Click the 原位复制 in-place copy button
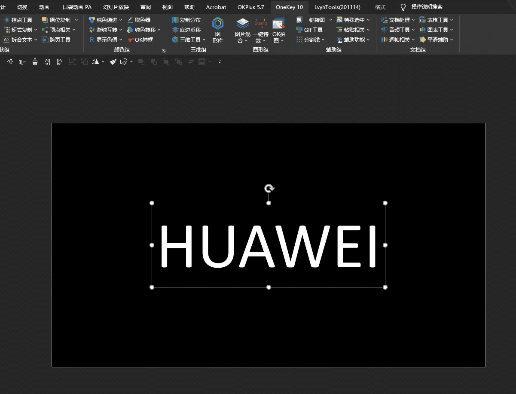Viewport: 516px width, 394px height. pyautogui.click(x=56, y=20)
